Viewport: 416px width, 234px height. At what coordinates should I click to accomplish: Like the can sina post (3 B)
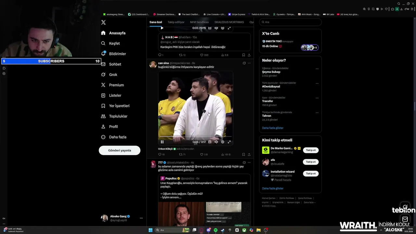click(204, 154)
